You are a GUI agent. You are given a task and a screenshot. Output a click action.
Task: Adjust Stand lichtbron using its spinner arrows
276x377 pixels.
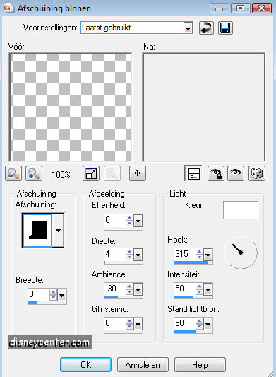199,324
